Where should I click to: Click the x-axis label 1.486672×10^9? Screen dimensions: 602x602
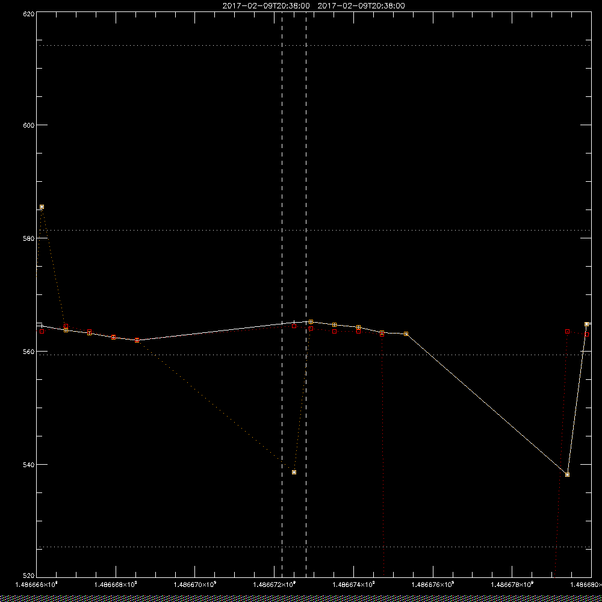(274, 585)
